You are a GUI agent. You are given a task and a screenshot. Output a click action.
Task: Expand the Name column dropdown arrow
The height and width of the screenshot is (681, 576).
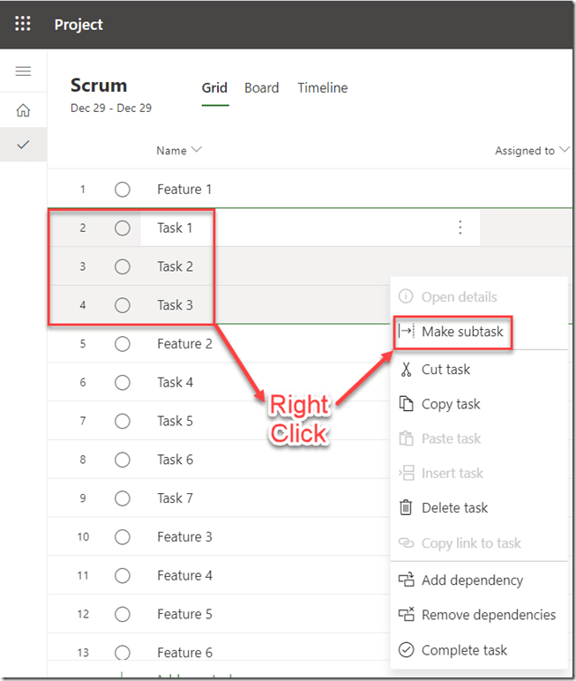196,150
